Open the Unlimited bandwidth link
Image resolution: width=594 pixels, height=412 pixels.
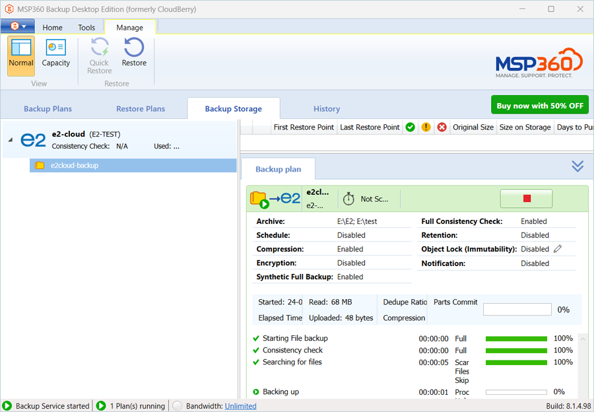point(240,406)
